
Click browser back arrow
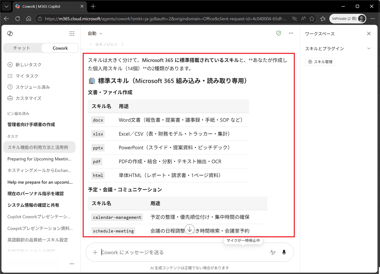pyautogui.click(x=7, y=19)
